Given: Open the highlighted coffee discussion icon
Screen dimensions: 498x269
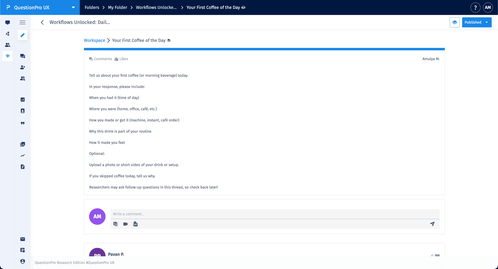Looking at the screenshot, I should pos(7,56).
